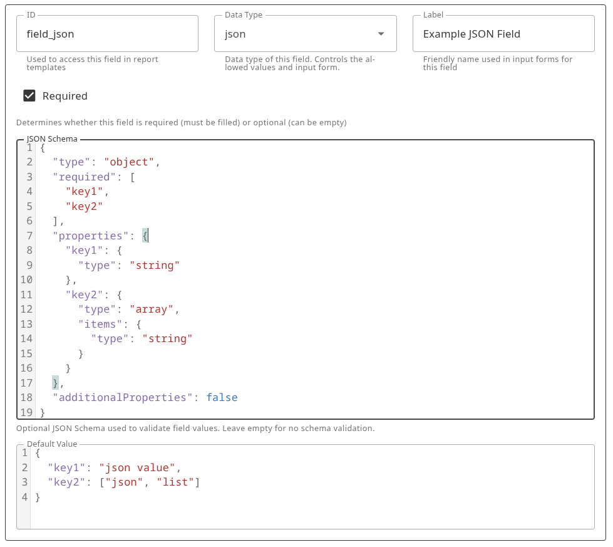
Task: Click the "additionalProperties" key on line 18
Action: tap(122, 397)
